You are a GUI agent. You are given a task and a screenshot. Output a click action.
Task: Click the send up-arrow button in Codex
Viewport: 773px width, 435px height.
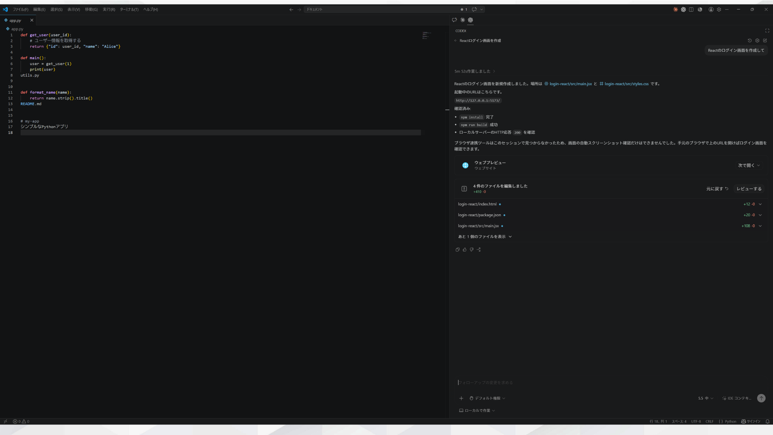coord(761,398)
